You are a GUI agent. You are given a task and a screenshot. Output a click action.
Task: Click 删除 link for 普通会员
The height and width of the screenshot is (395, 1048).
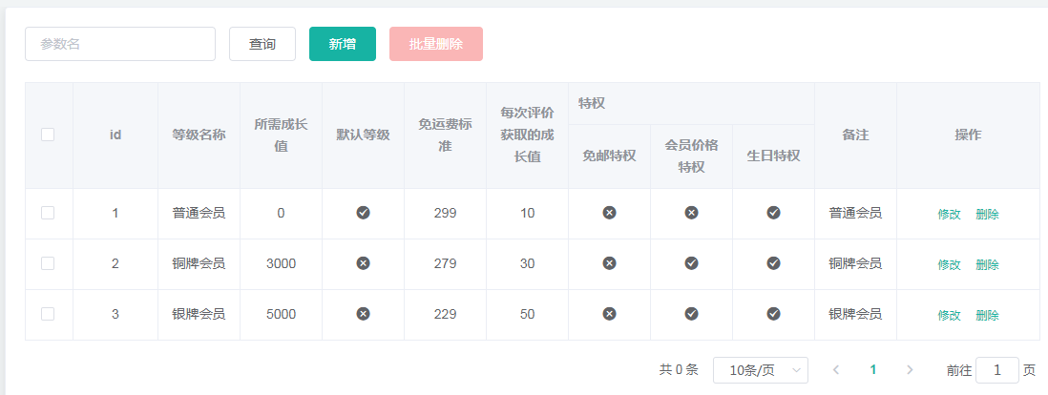[x=987, y=215]
